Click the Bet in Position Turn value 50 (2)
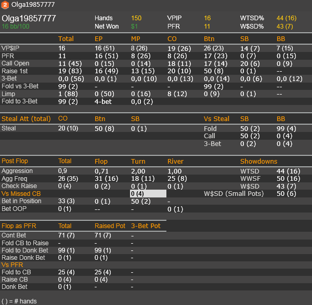 coord(141,202)
